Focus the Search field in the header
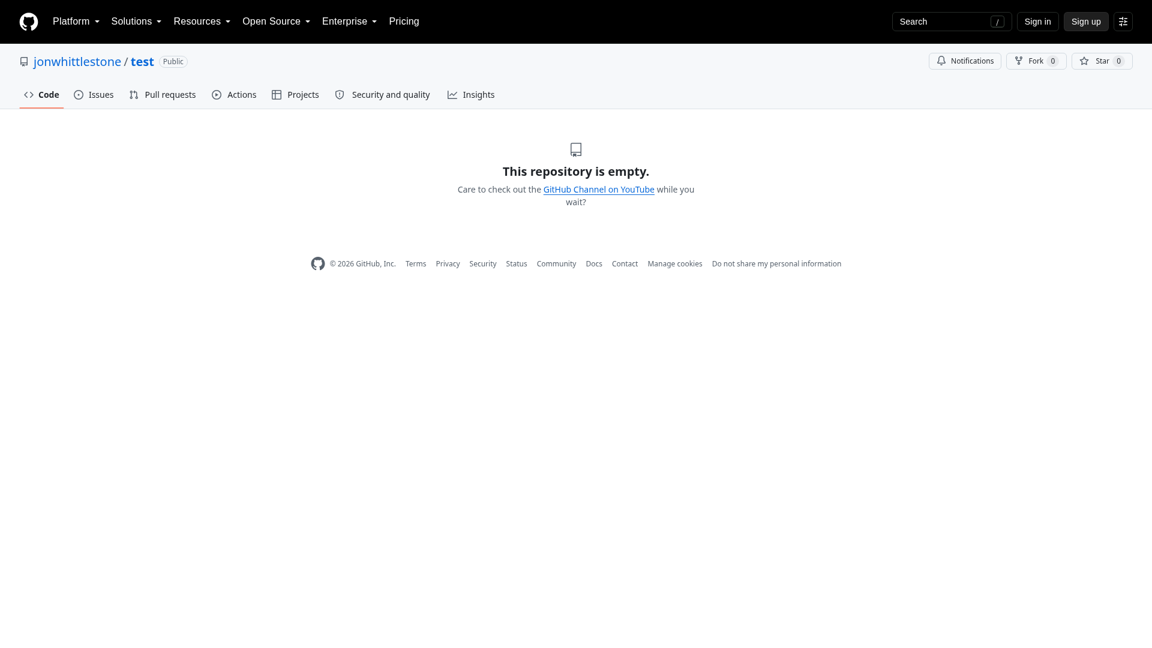Screen dimensions: 1152x648 tap(952, 22)
